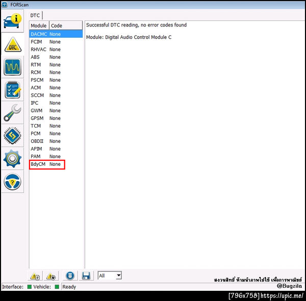Click the Code column header
306x301 pixels.
pos(66,26)
